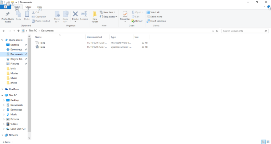Switch to details view icon in status bar
Image resolution: width=271 pixels, height=144 pixels.
(x=264, y=142)
